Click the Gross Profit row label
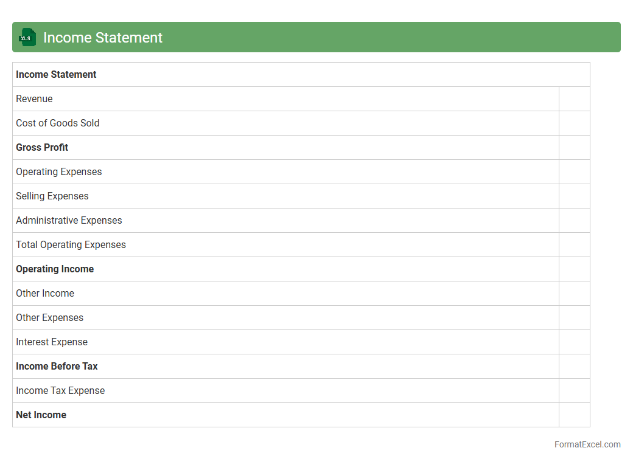 coord(42,148)
